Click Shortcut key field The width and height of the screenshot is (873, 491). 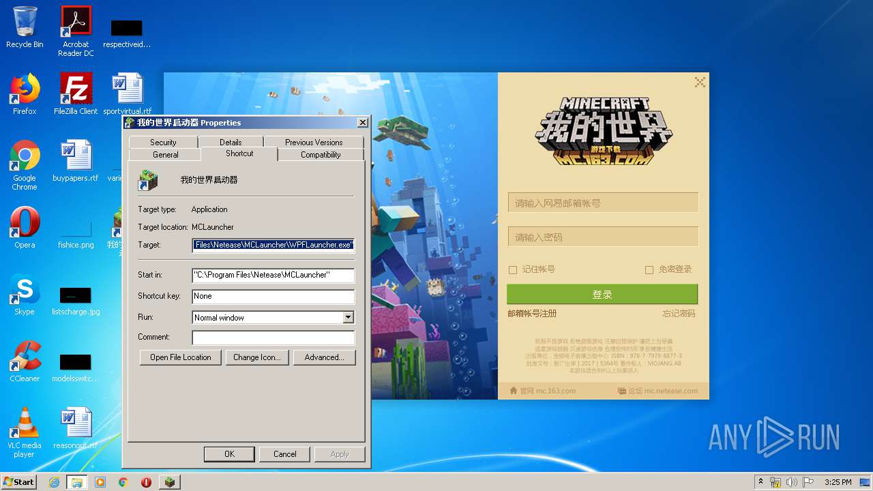[273, 297]
